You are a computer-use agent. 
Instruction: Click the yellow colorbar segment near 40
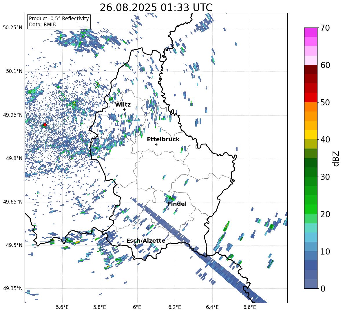311,135
